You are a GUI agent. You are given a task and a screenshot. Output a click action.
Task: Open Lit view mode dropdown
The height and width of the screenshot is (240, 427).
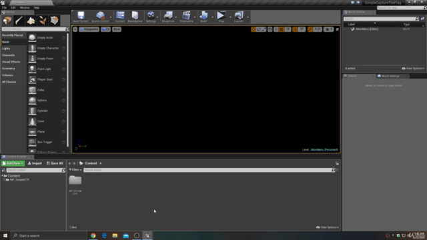[105, 29]
